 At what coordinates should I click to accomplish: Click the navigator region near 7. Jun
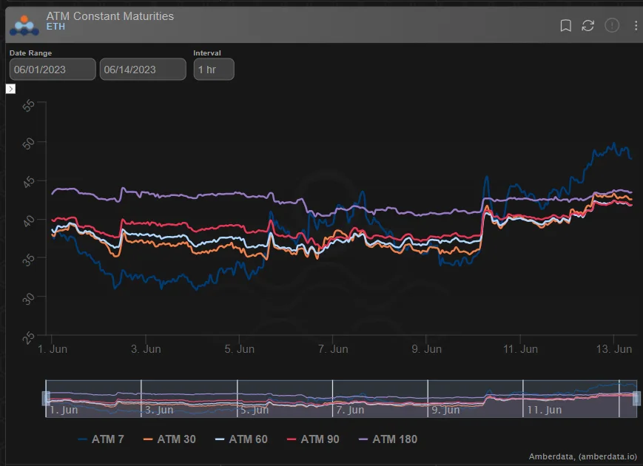[x=350, y=410]
